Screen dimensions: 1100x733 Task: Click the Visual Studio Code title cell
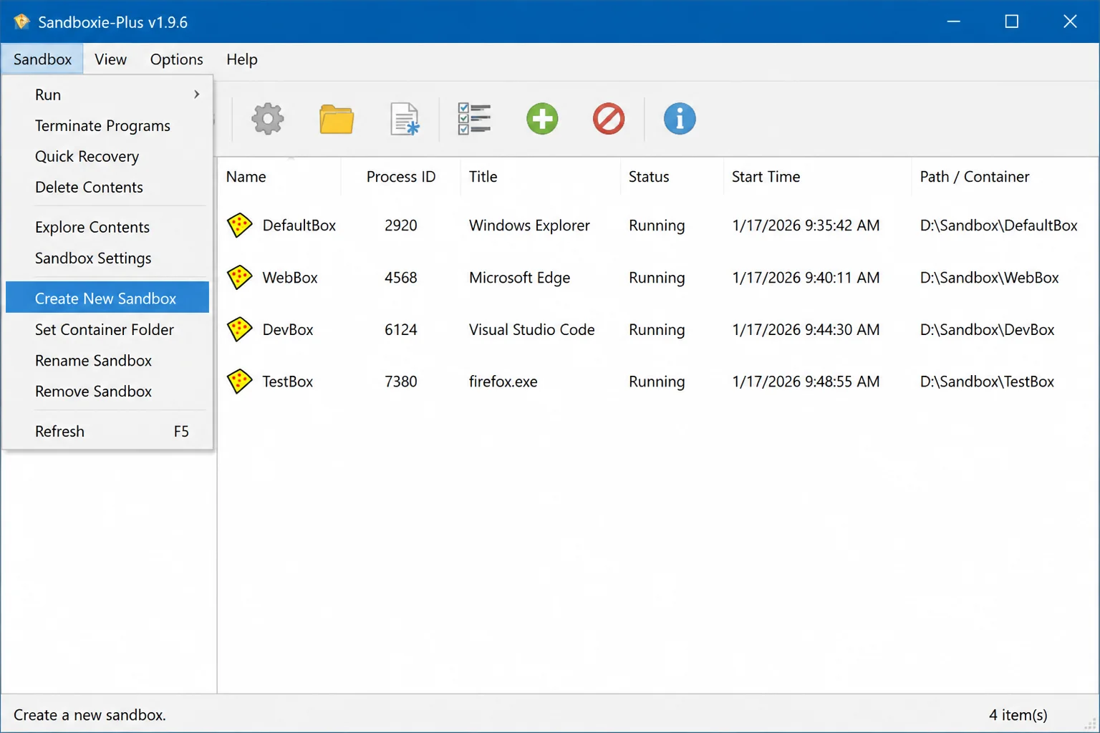coord(531,330)
